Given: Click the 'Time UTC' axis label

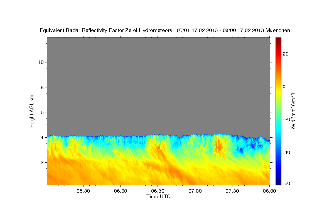Looking at the screenshot, I should [x=158, y=196].
